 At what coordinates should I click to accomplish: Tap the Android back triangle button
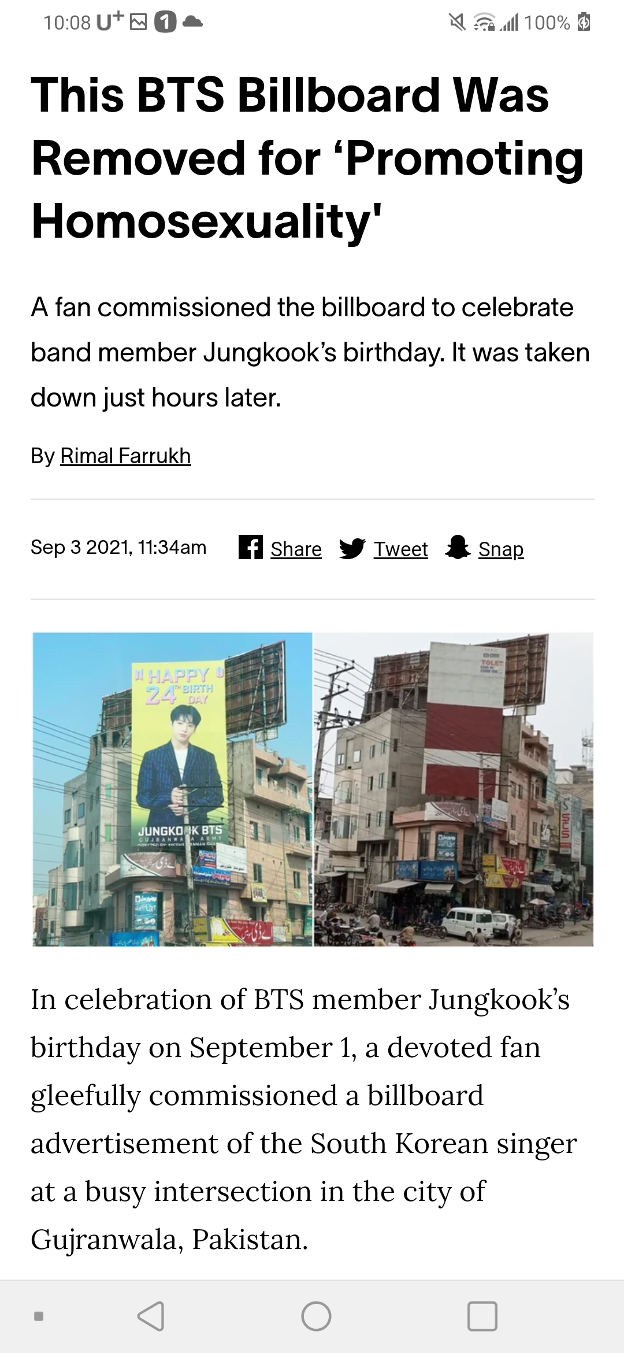tap(151, 1316)
